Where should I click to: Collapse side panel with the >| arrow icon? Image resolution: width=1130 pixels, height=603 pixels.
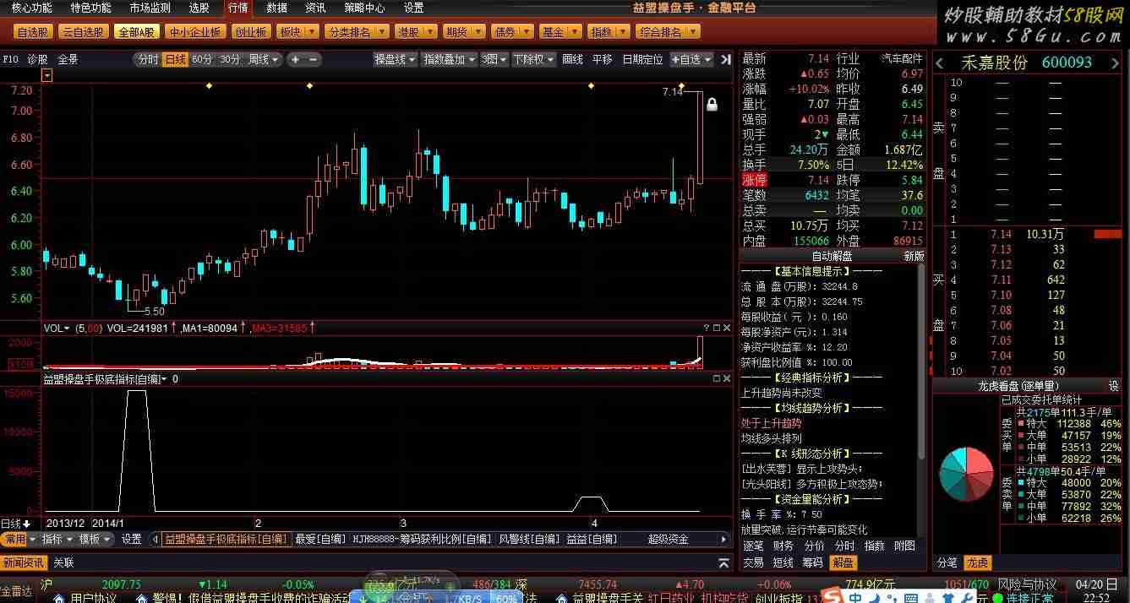tap(725, 59)
